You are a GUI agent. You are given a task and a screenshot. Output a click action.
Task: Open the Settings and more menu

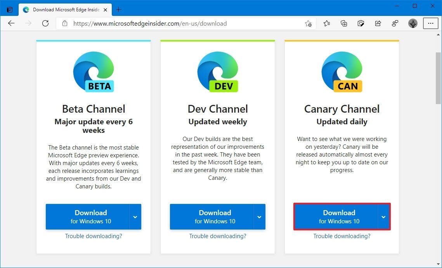(x=430, y=23)
